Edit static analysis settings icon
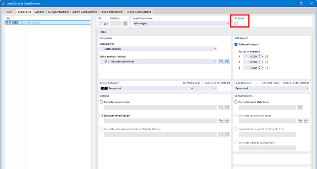 click(x=227, y=61)
